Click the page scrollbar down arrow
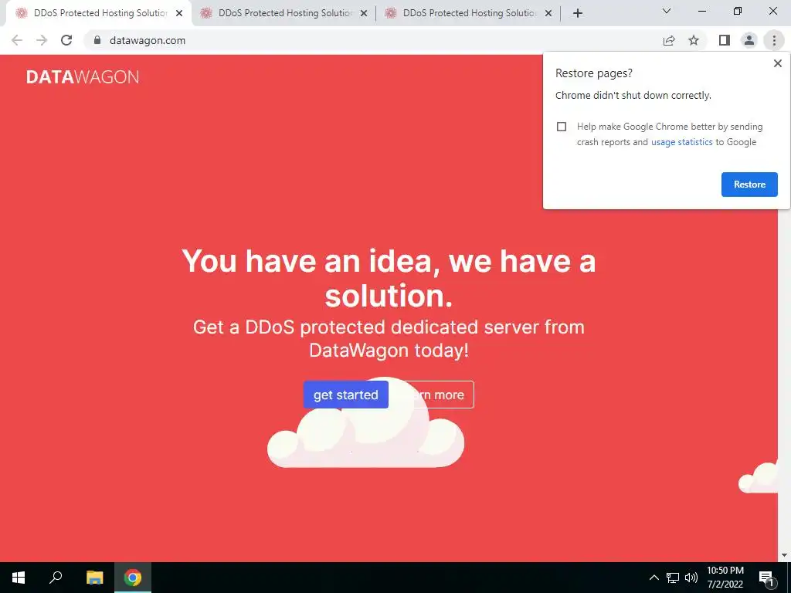791x593 pixels. pyautogui.click(x=785, y=556)
